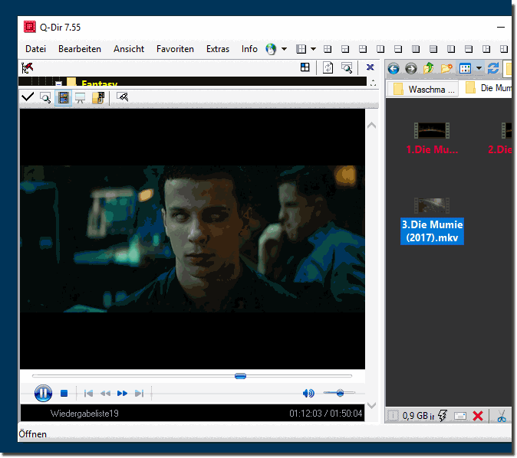Switch to four equal panes layout
Image resolution: width=517 pixels, height=458 pixels.
(328, 49)
